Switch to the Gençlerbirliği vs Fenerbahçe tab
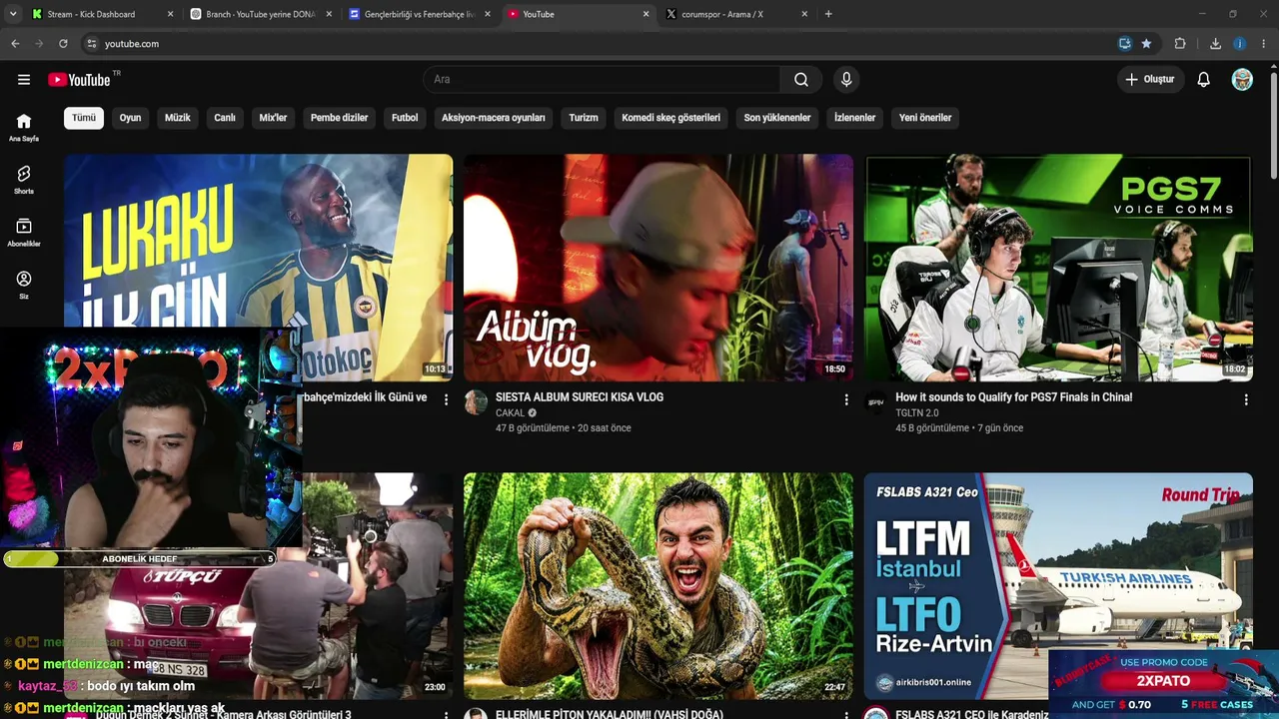 [x=419, y=14]
